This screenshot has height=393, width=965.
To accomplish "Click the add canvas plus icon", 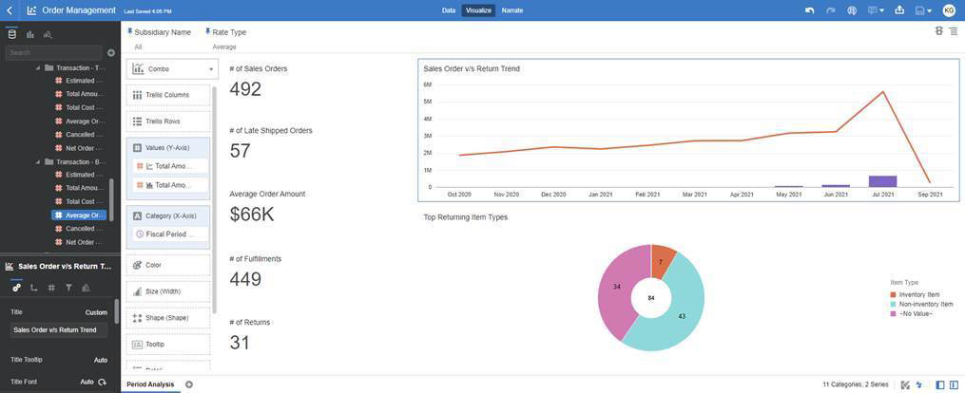I will click(189, 384).
